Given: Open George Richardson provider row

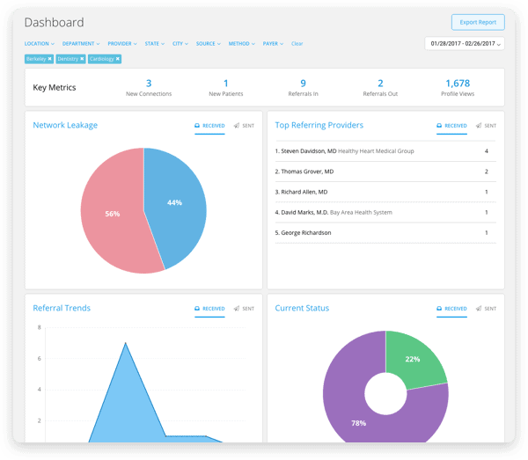Looking at the screenshot, I should pyautogui.click(x=385, y=233).
